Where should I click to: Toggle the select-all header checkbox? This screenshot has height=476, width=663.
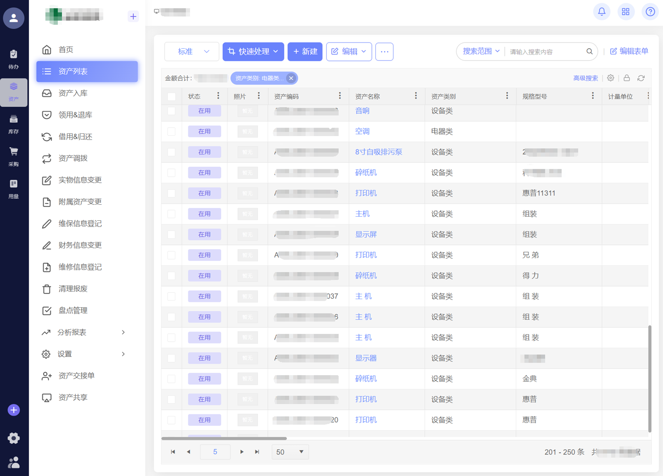[171, 97]
